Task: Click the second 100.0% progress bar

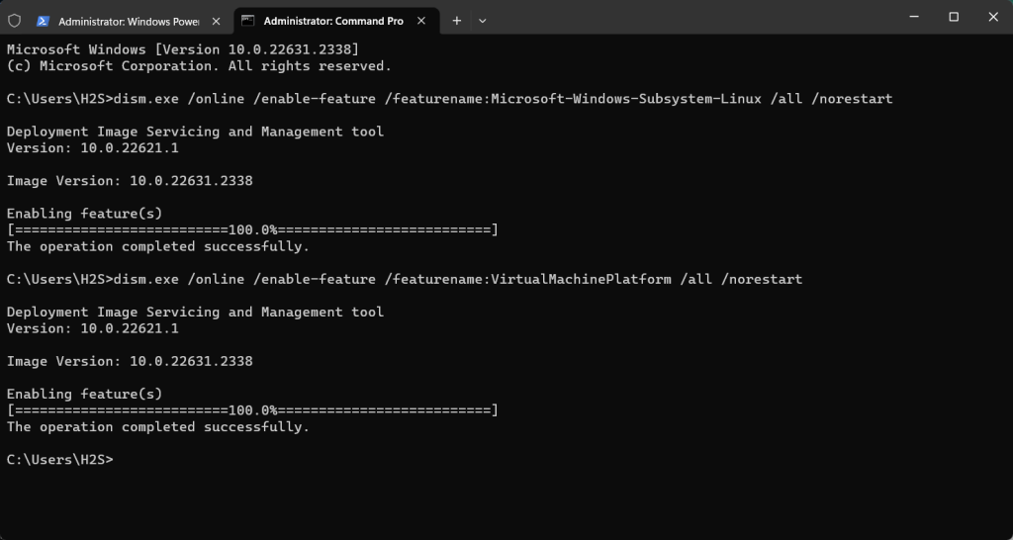Action: click(x=252, y=410)
